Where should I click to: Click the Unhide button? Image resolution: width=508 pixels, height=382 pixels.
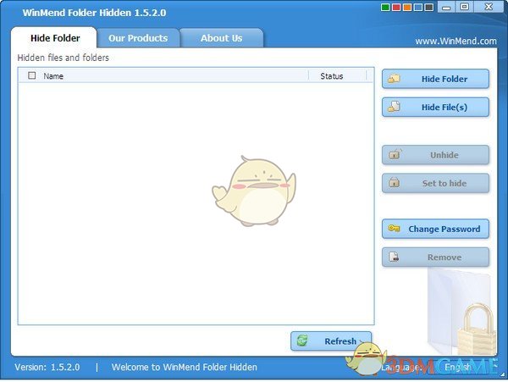[x=435, y=155]
